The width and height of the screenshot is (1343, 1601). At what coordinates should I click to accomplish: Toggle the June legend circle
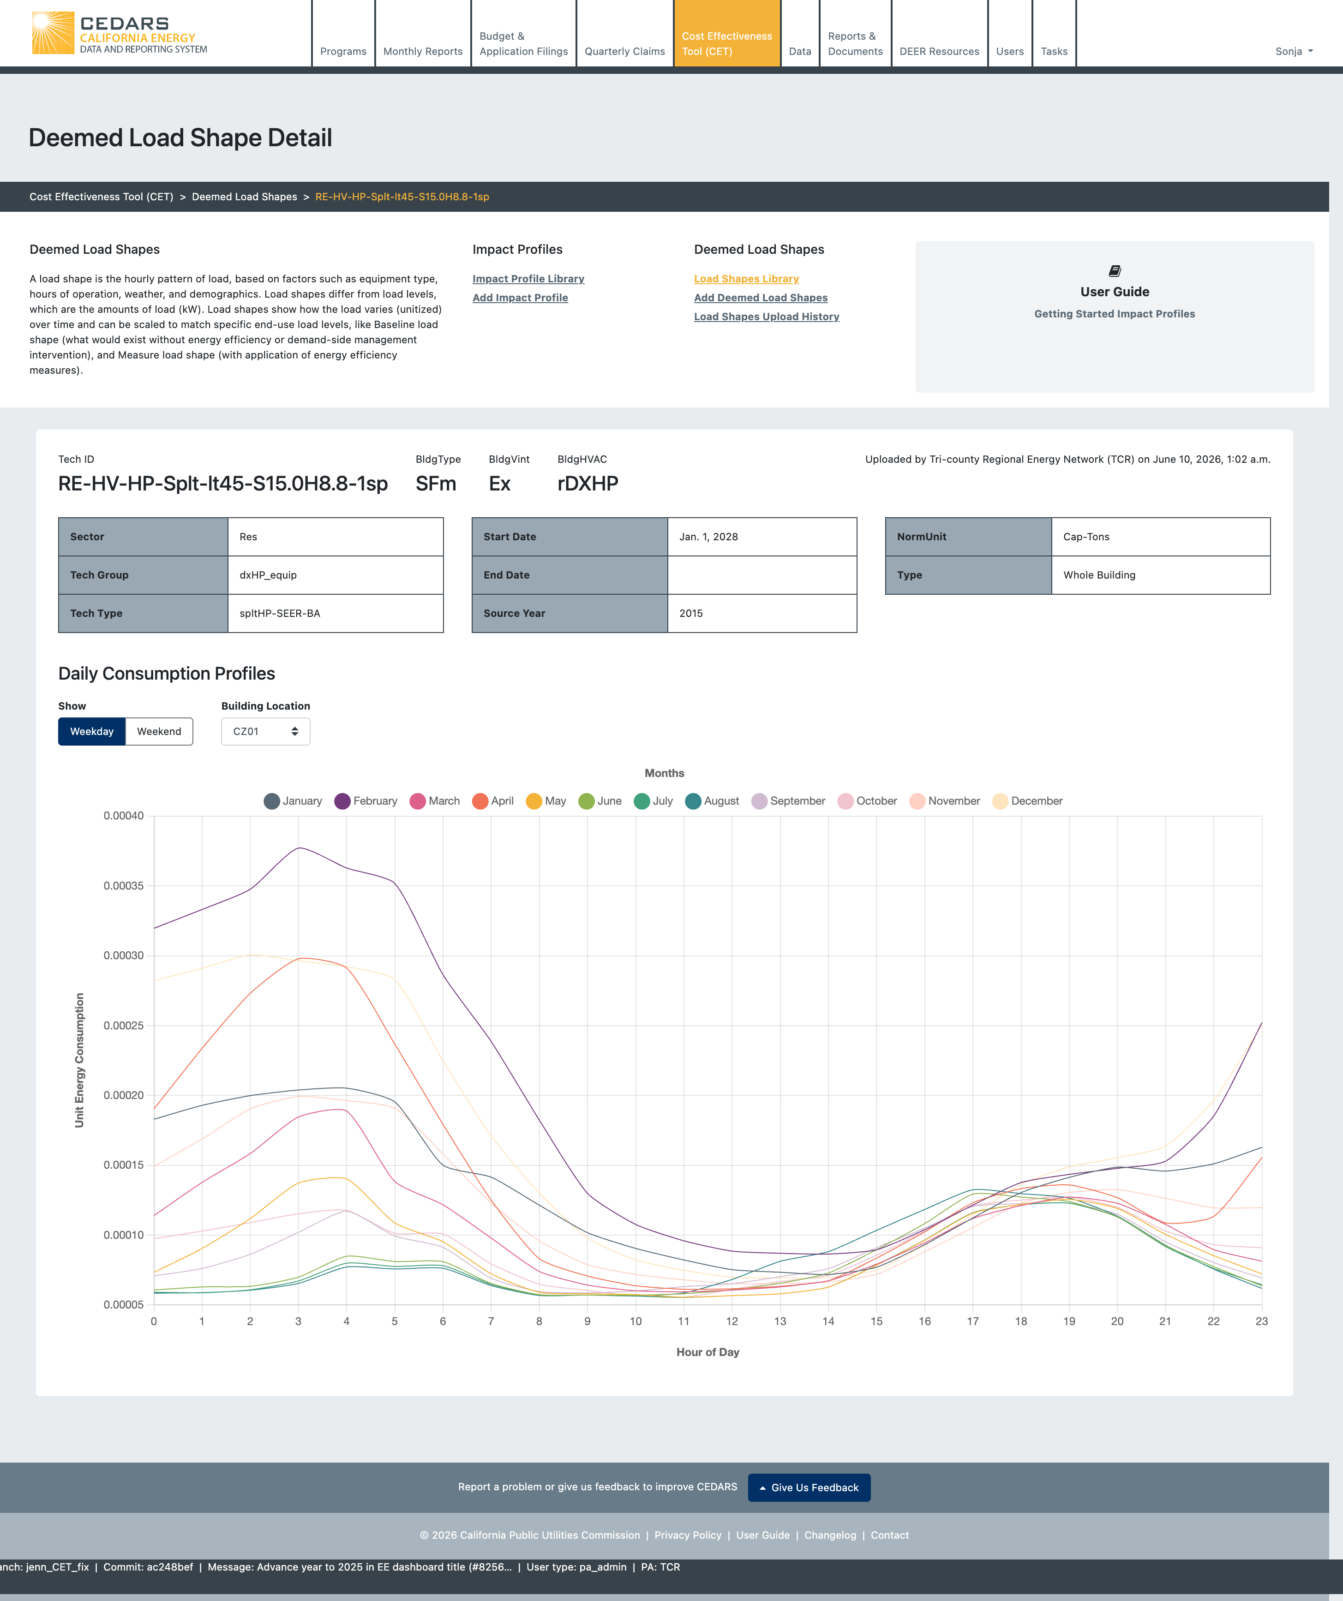[x=587, y=801]
